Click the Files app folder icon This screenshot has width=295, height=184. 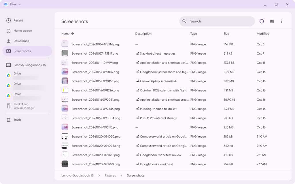pos(6,4)
